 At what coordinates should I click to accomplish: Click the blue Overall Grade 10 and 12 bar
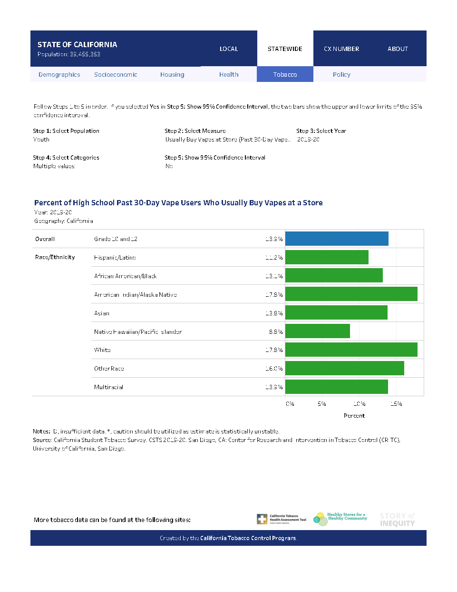337,239
